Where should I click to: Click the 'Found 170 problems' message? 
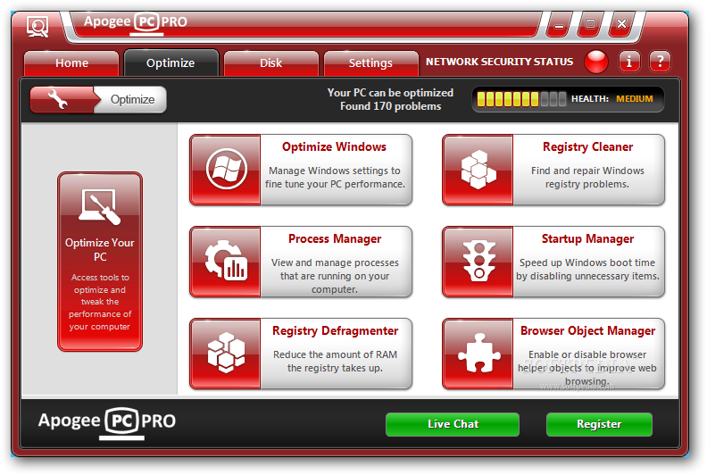pyautogui.click(x=390, y=106)
